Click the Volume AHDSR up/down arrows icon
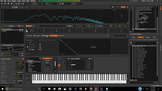Image resolution: width=162 pixels, height=91 pixels. tap(92, 59)
